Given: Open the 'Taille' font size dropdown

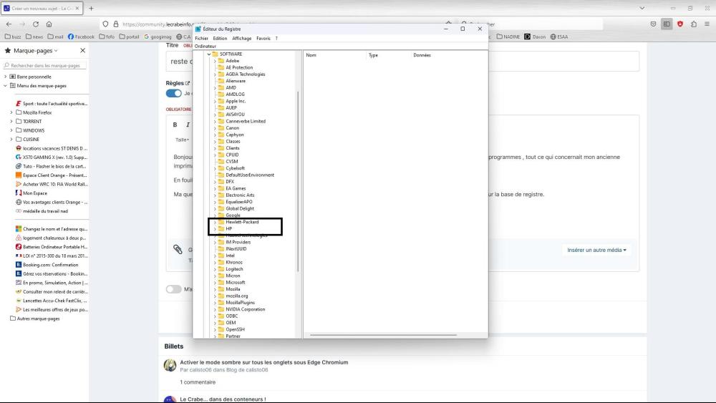Looking at the screenshot, I should coord(182,140).
